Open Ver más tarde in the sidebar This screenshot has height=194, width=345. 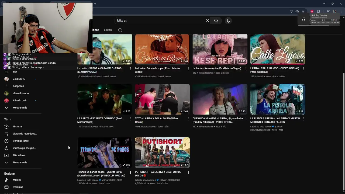tap(21, 141)
